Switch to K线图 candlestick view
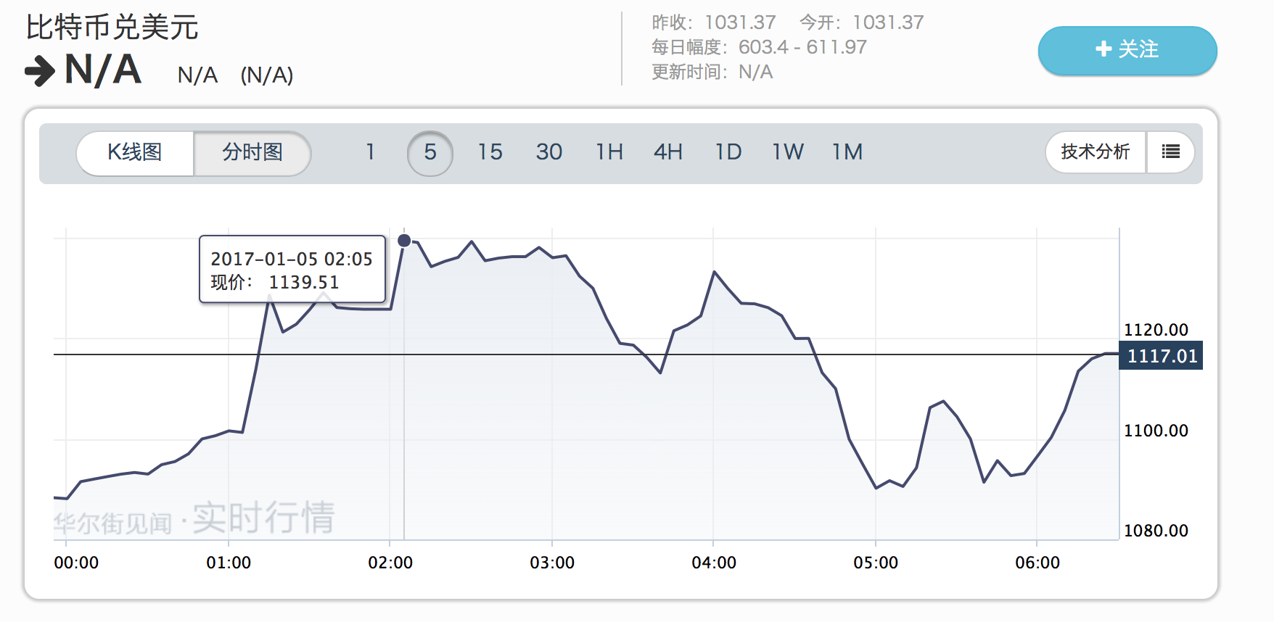Screen dimensions: 1274x622 [135, 152]
